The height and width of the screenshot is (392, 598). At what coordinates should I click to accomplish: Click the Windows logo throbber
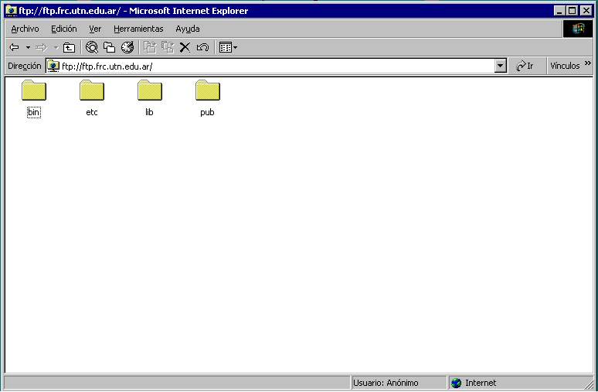tap(578, 29)
